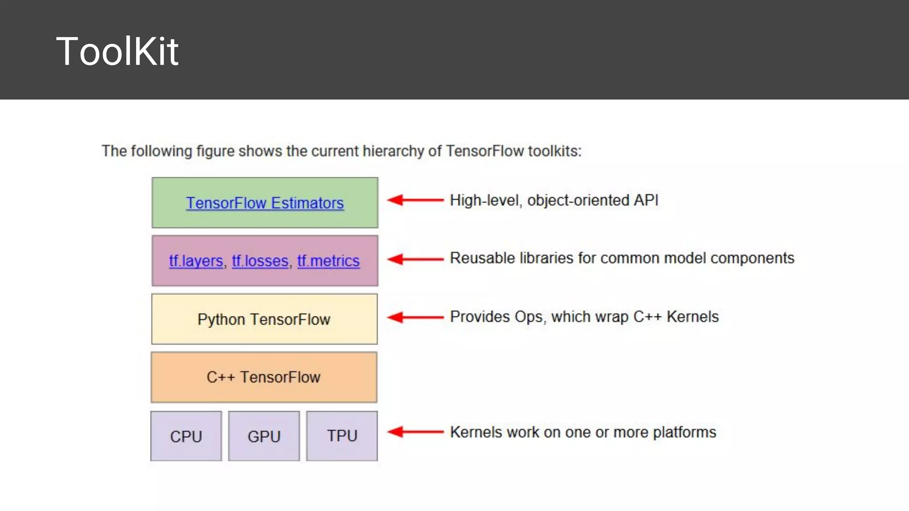
Task: Click red arrow next to Python TensorFlow
Action: 415,317
